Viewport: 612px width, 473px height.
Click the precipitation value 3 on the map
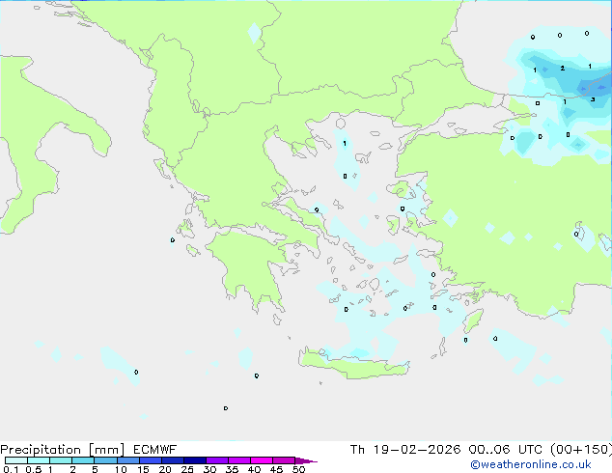pos(593,99)
